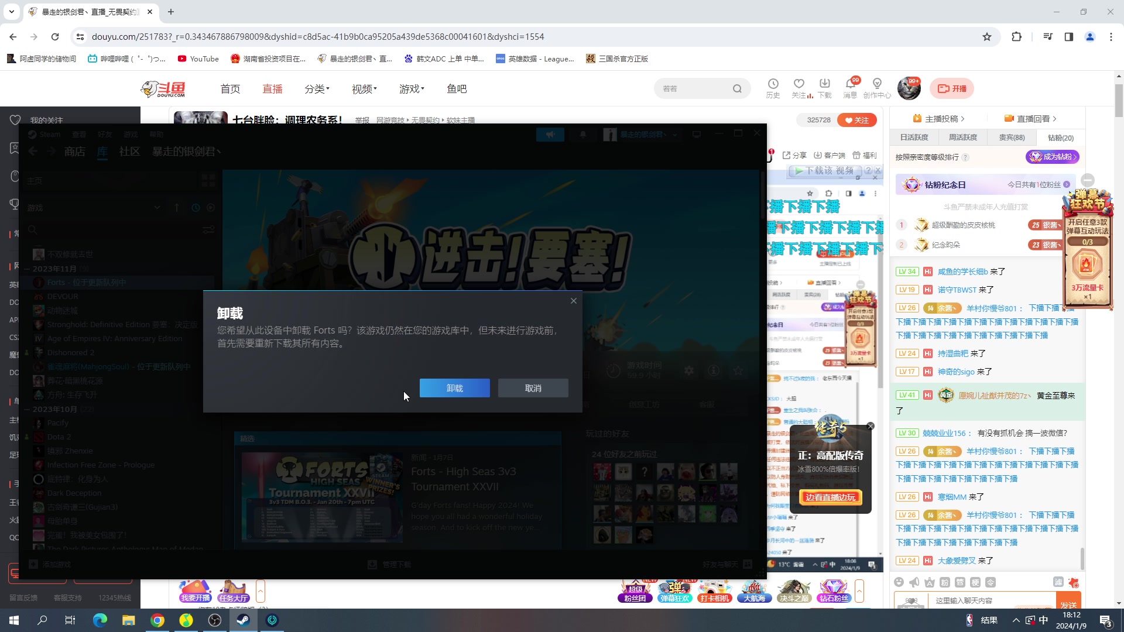Expand the 2023年10月 game group in Steam library
1124x632 pixels.
(56, 409)
